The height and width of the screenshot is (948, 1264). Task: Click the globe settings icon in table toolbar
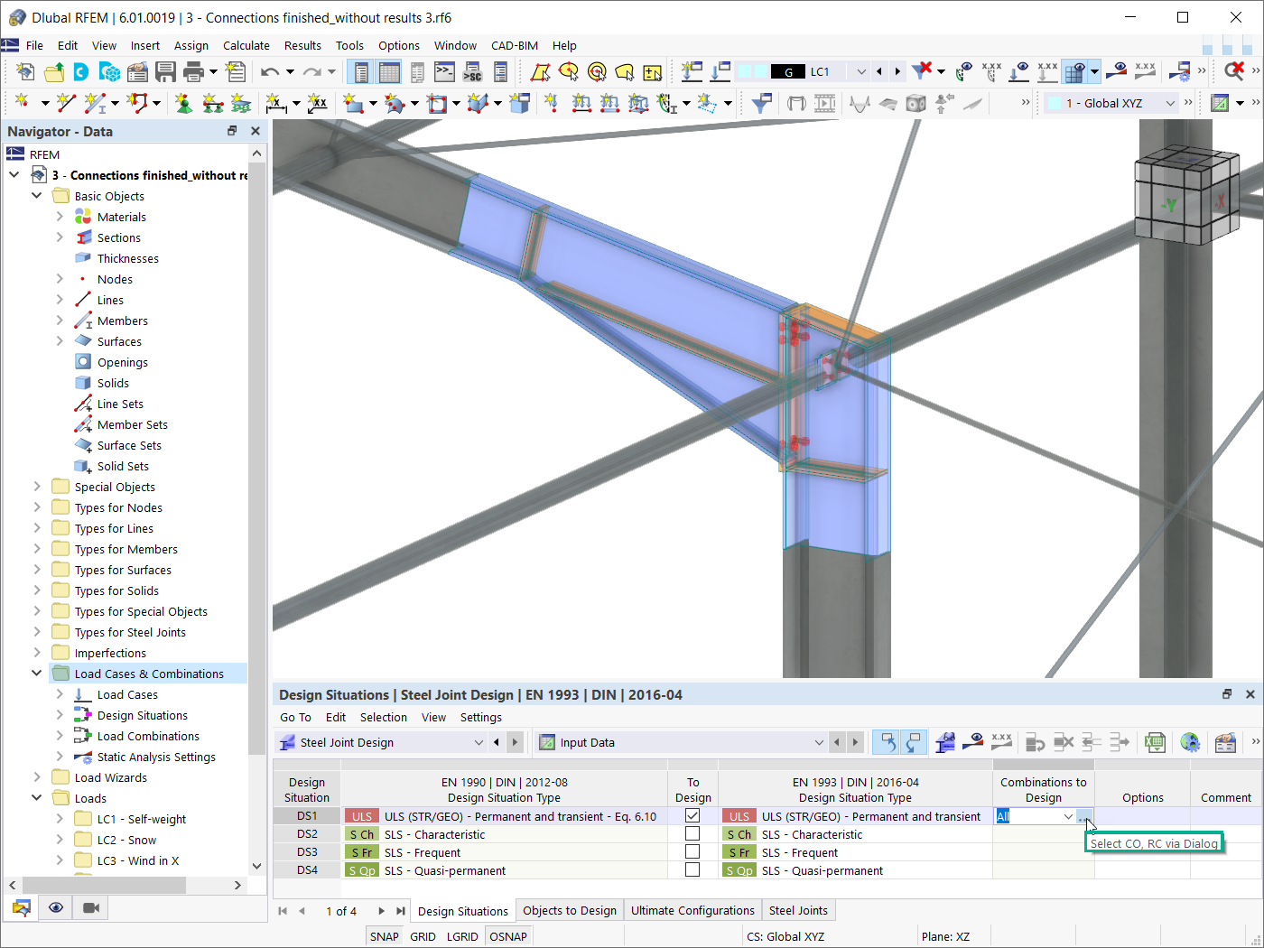1190,742
